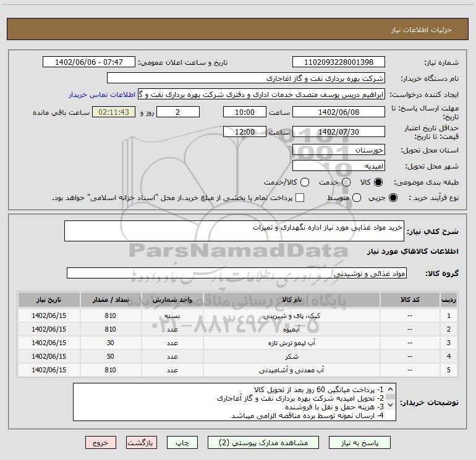The image size is (476, 460).
Task: Click the delivery province field خوزستان
Action: click(x=339, y=149)
